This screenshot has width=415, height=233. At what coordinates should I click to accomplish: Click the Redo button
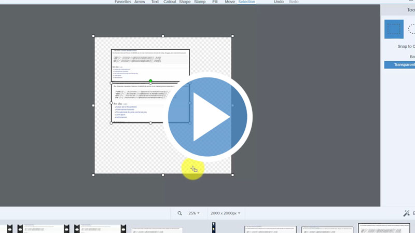pos(294,2)
